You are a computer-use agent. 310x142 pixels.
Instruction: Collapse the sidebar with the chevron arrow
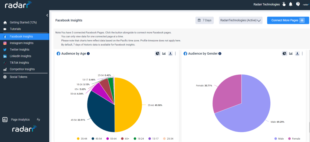[x=47, y=15]
